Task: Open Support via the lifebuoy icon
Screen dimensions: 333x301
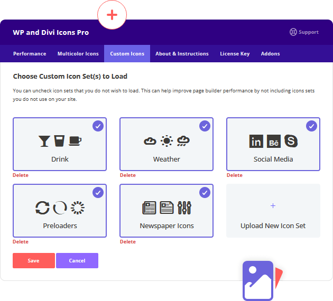Action: point(293,32)
